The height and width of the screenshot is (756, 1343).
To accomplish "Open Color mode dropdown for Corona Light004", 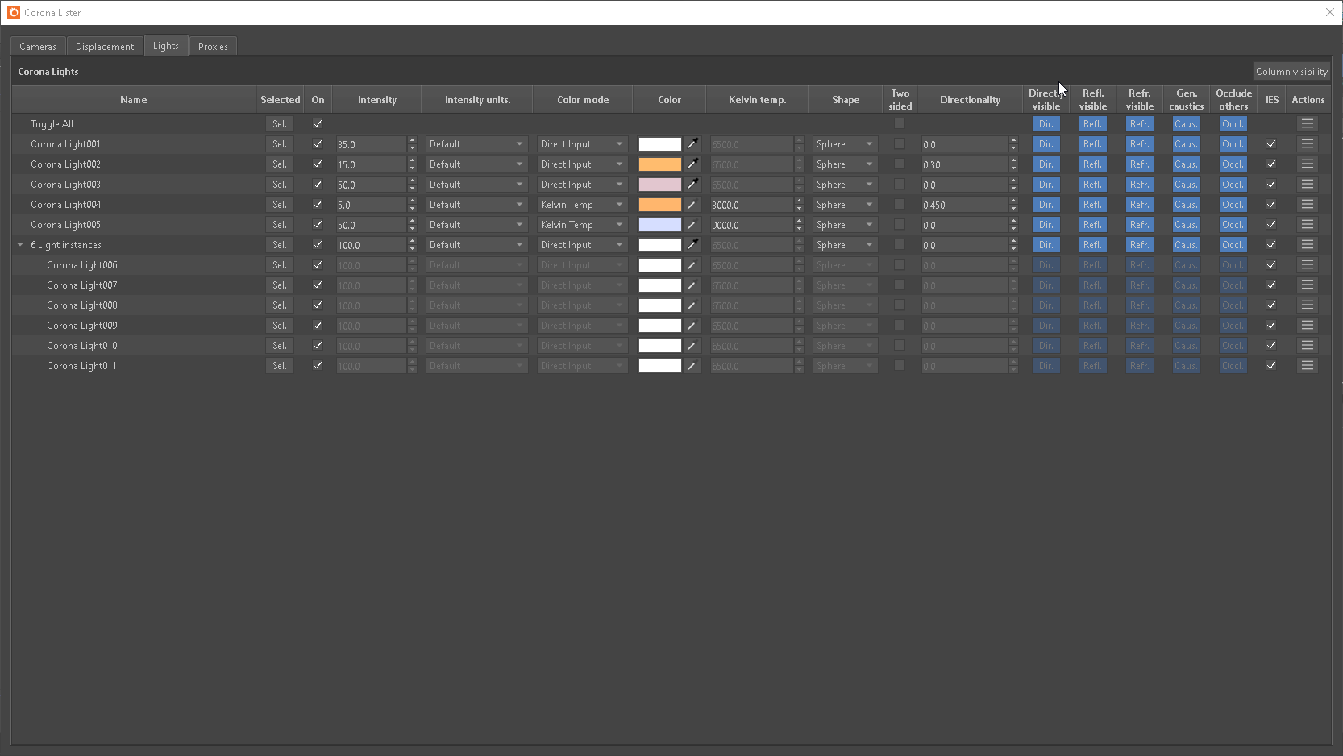I will coord(582,205).
